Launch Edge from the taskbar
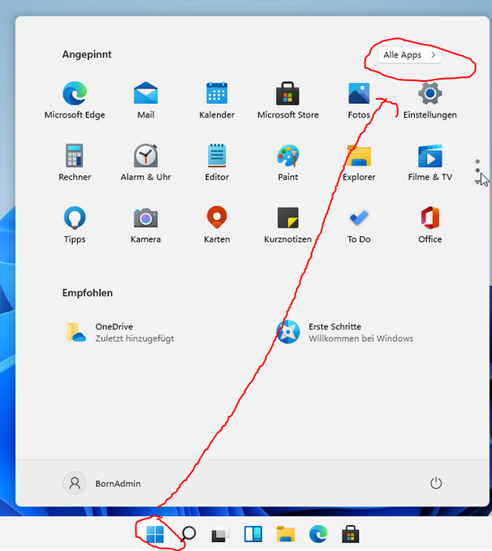Viewport: 492px width, 551px height. 318,534
